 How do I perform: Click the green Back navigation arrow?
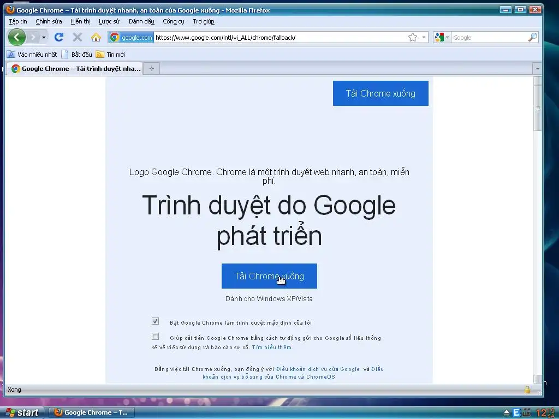click(x=17, y=37)
